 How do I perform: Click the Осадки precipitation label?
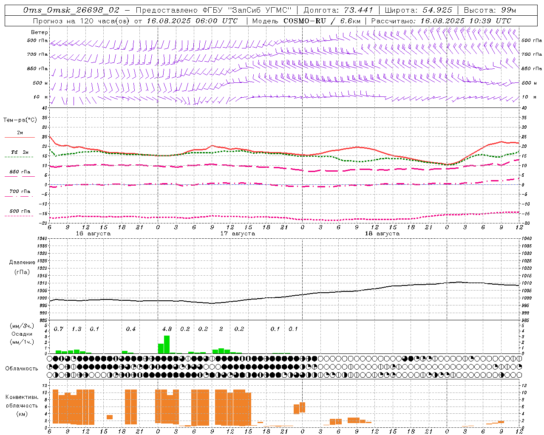(22, 334)
